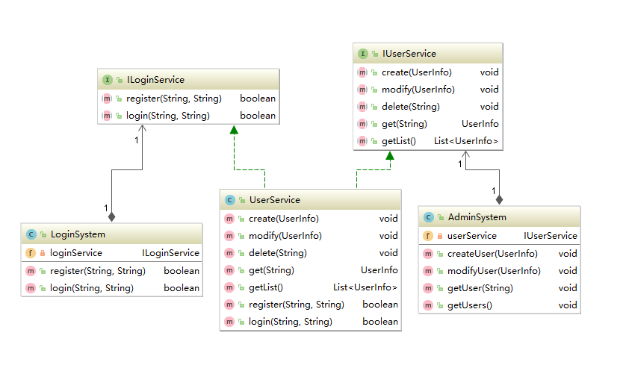Click the method icon of LoginSystem register
Image resolution: width=623 pixels, height=368 pixels.
pos(31,271)
